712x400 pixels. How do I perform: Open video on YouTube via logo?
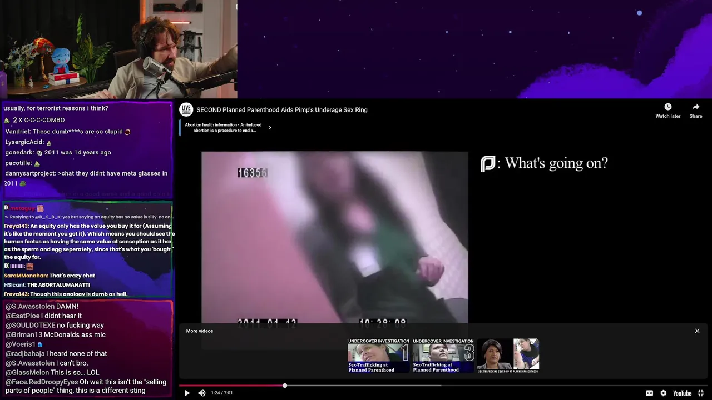(683, 393)
